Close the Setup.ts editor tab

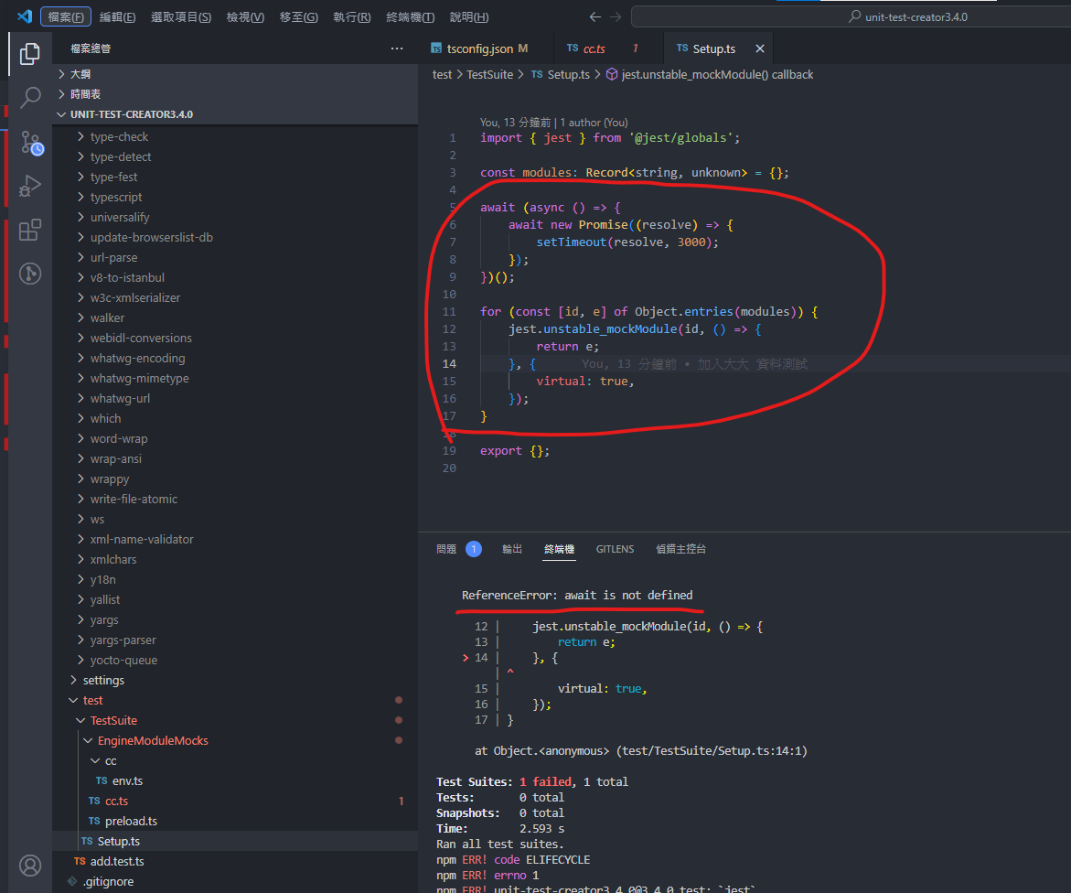tap(759, 48)
